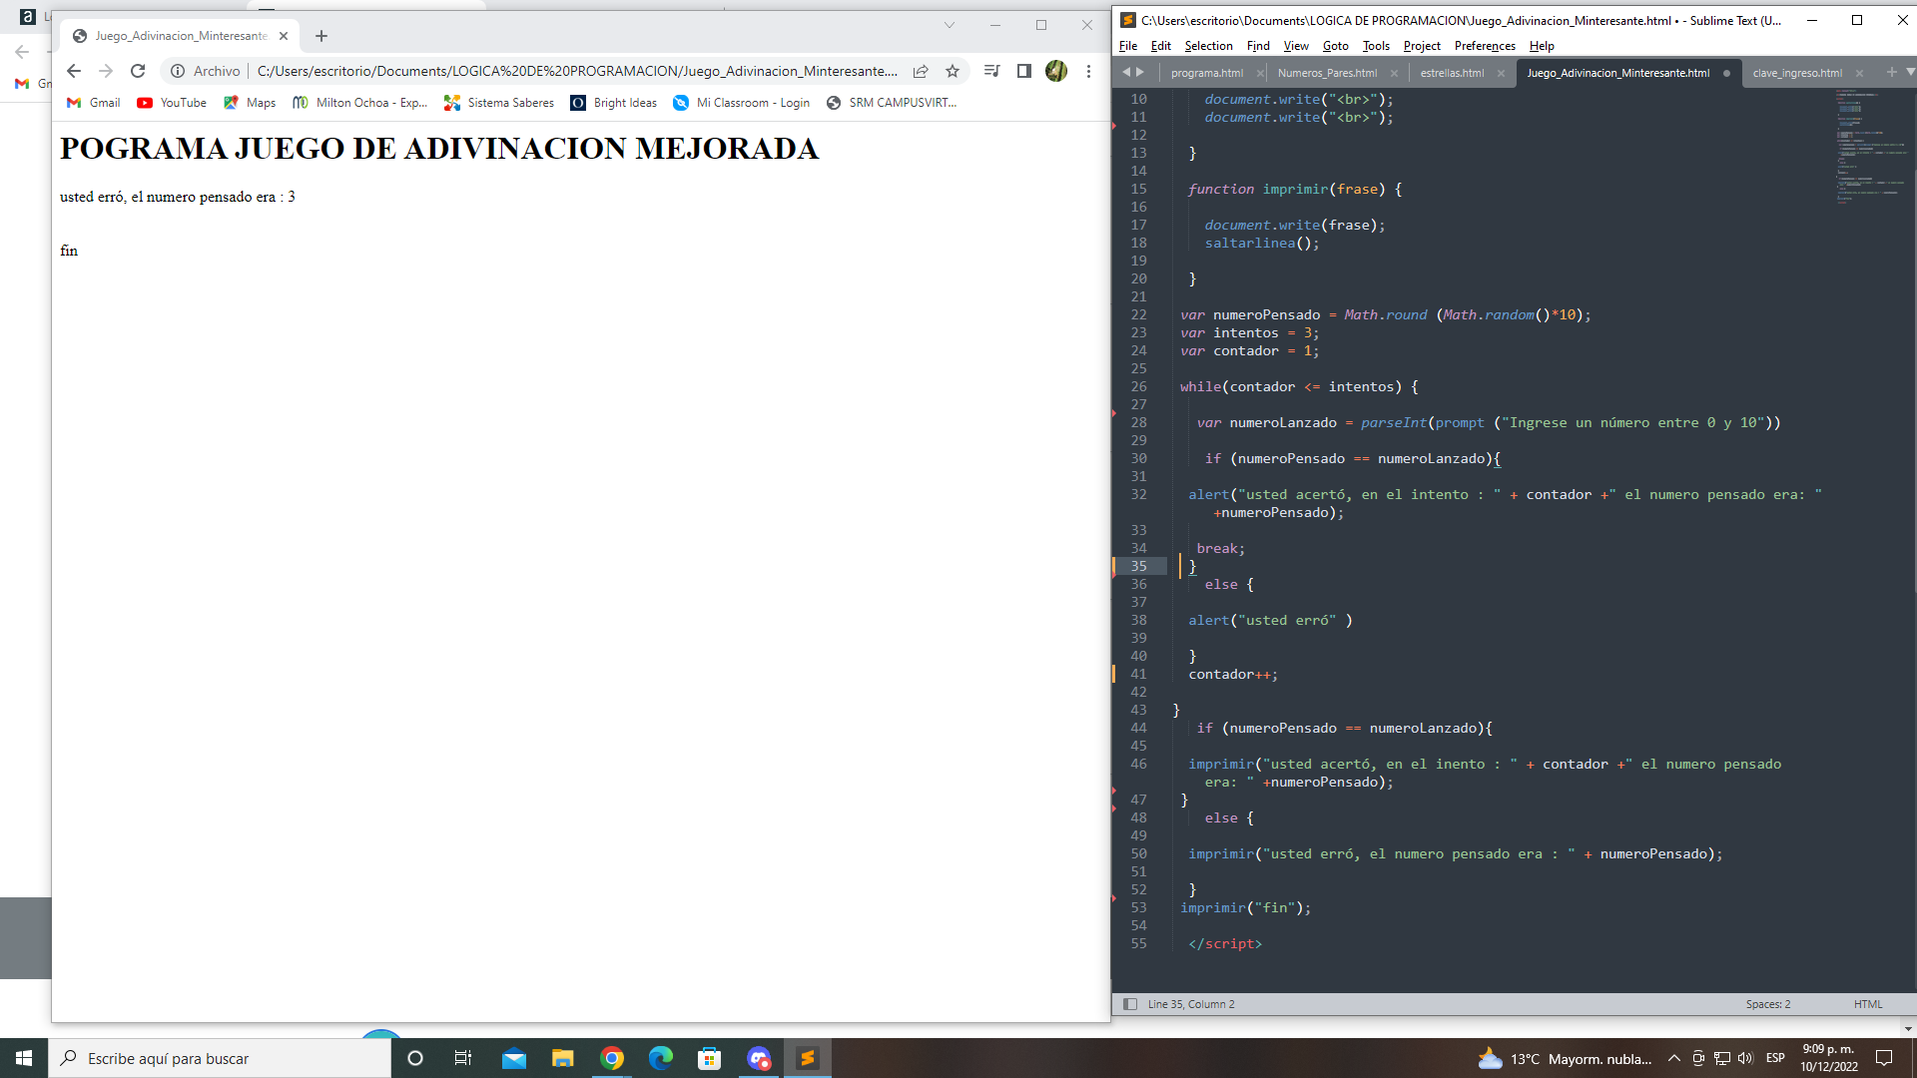Screen dimensions: 1917x1078
Task: Open Sublime Text Selection menu
Action: (x=1208, y=46)
